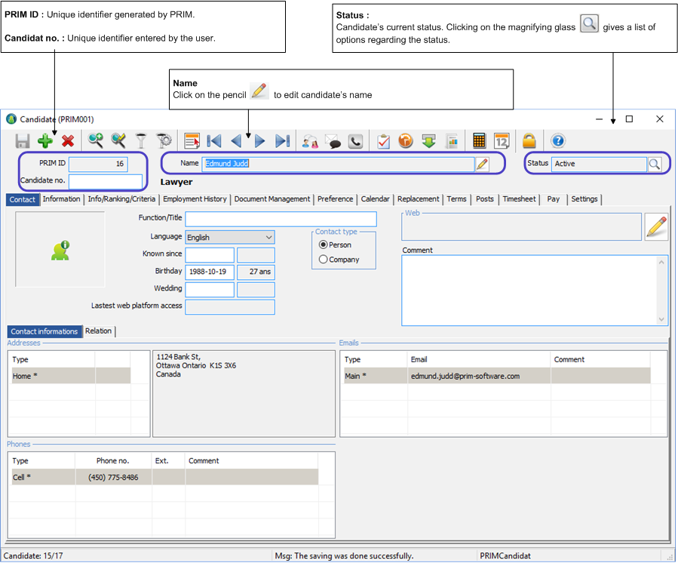The height and width of the screenshot is (563, 678).
Task: Select the Home address row
Action: point(53,376)
